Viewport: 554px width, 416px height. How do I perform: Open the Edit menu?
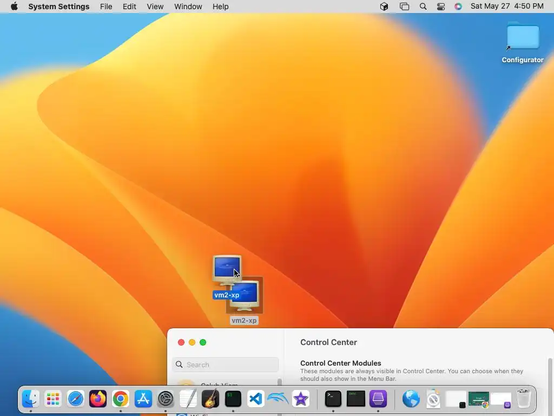(129, 6)
